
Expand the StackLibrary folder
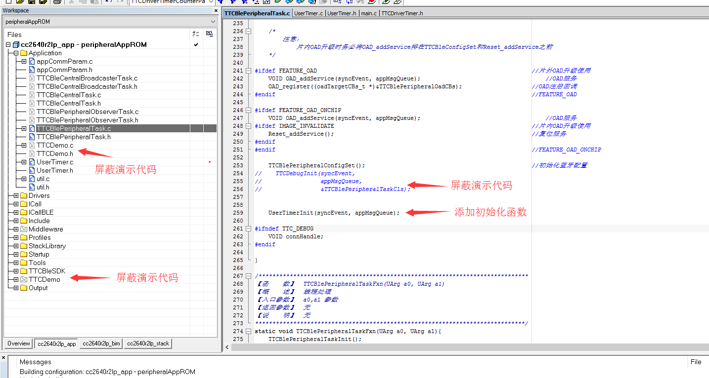pyautogui.click(x=16, y=246)
